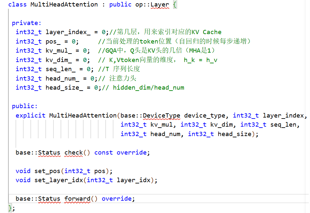Screen dimensions: 310x213
Task: Select the kv_dim_ member variable
Action: [x=59, y=60]
